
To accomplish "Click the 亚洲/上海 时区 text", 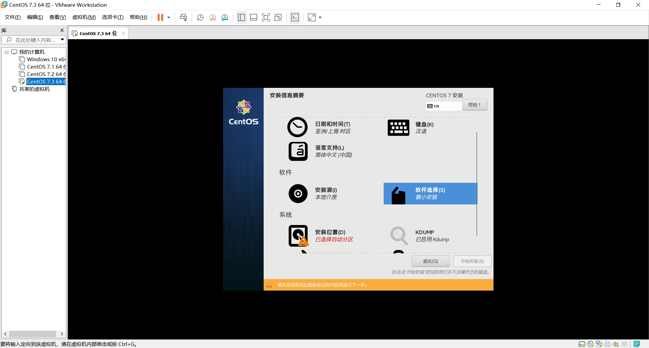I will (x=333, y=131).
